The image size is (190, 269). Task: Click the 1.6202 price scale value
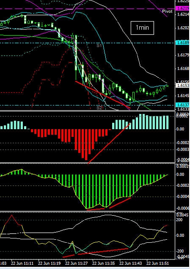[183, 28]
